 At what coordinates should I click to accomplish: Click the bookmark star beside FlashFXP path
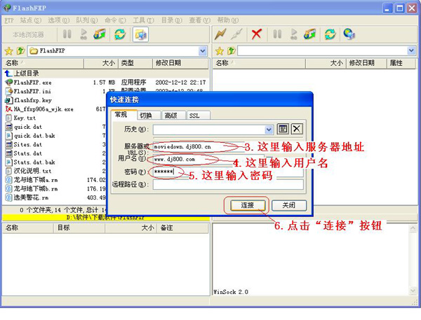[x=8, y=51]
